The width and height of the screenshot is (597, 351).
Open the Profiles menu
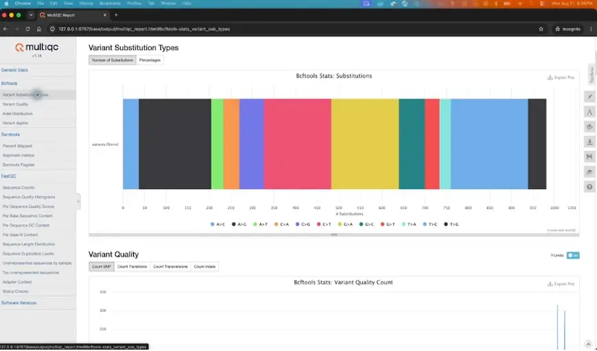(x=134, y=3)
